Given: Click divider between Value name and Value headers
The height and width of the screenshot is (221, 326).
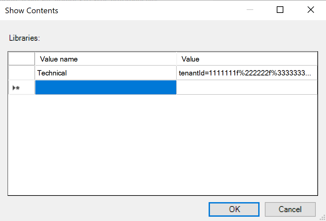Looking at the screenshot, I should pos(177,59).
